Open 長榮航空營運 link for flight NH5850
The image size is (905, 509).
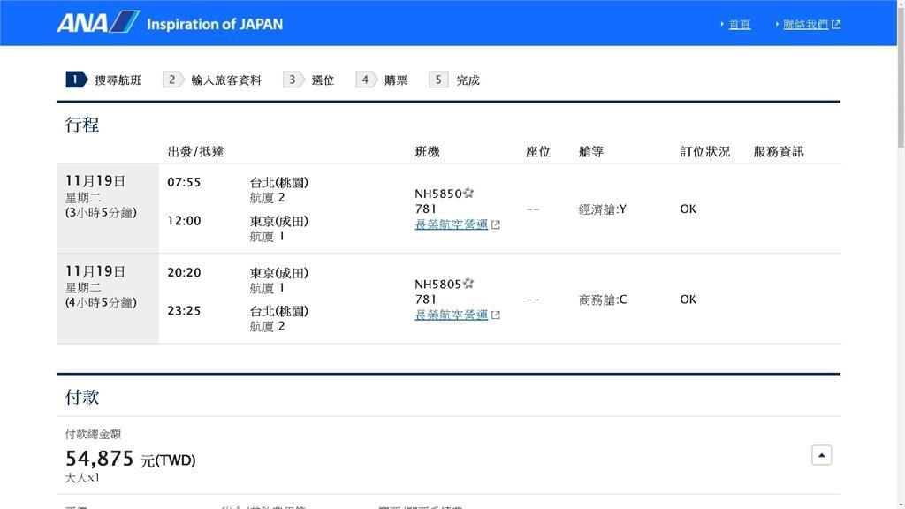coord(451,224)
